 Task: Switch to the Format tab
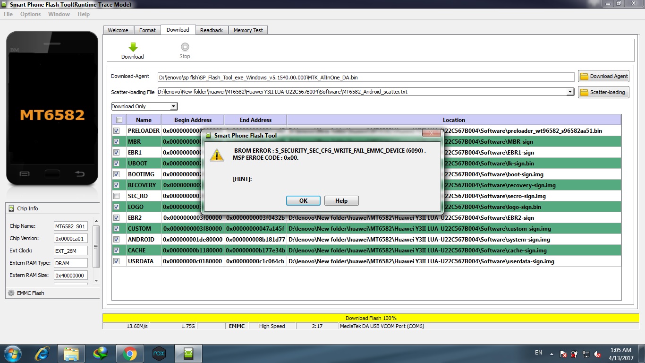pyautogui.click(x=147, y=30)
